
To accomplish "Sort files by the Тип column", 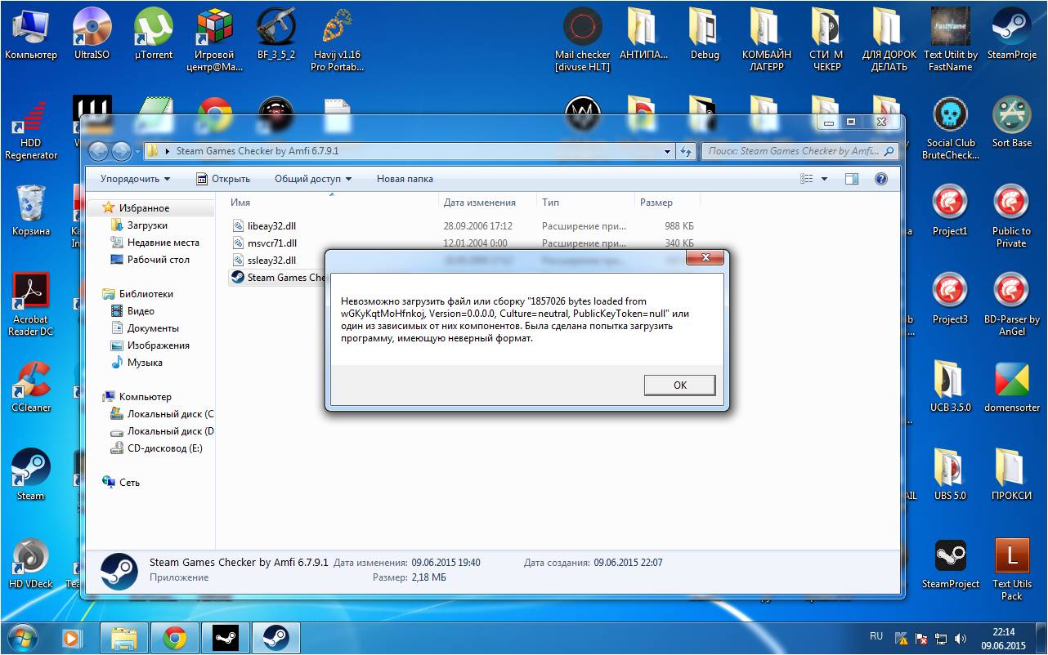I will click(585, 203).
